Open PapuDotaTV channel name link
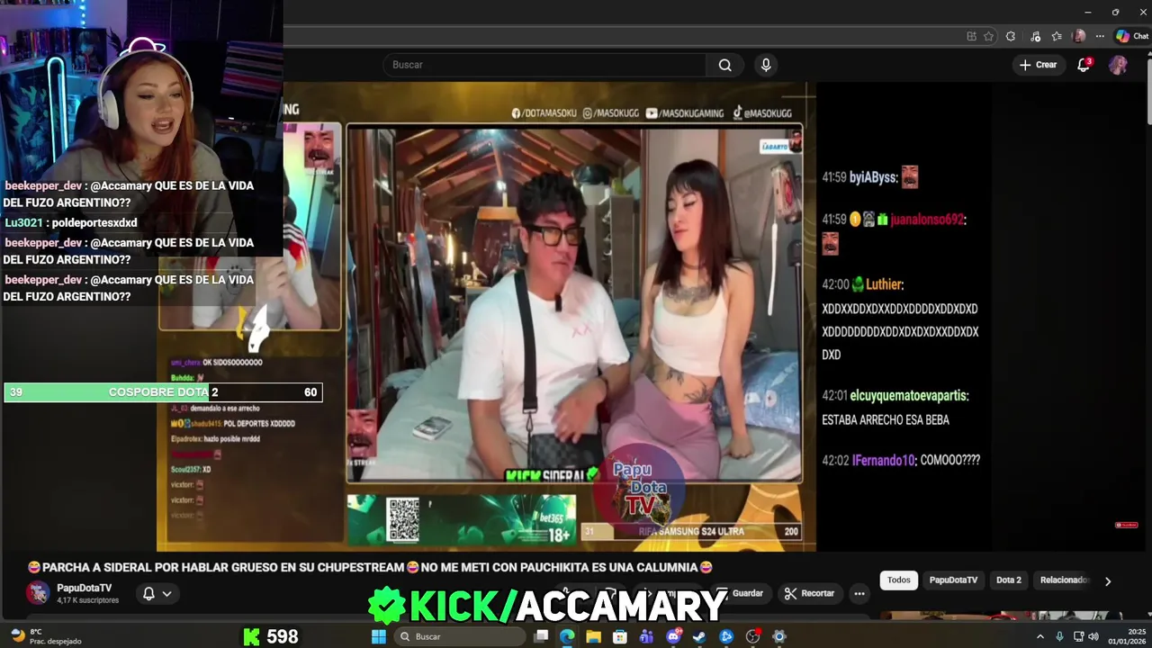 coord(84,588)
